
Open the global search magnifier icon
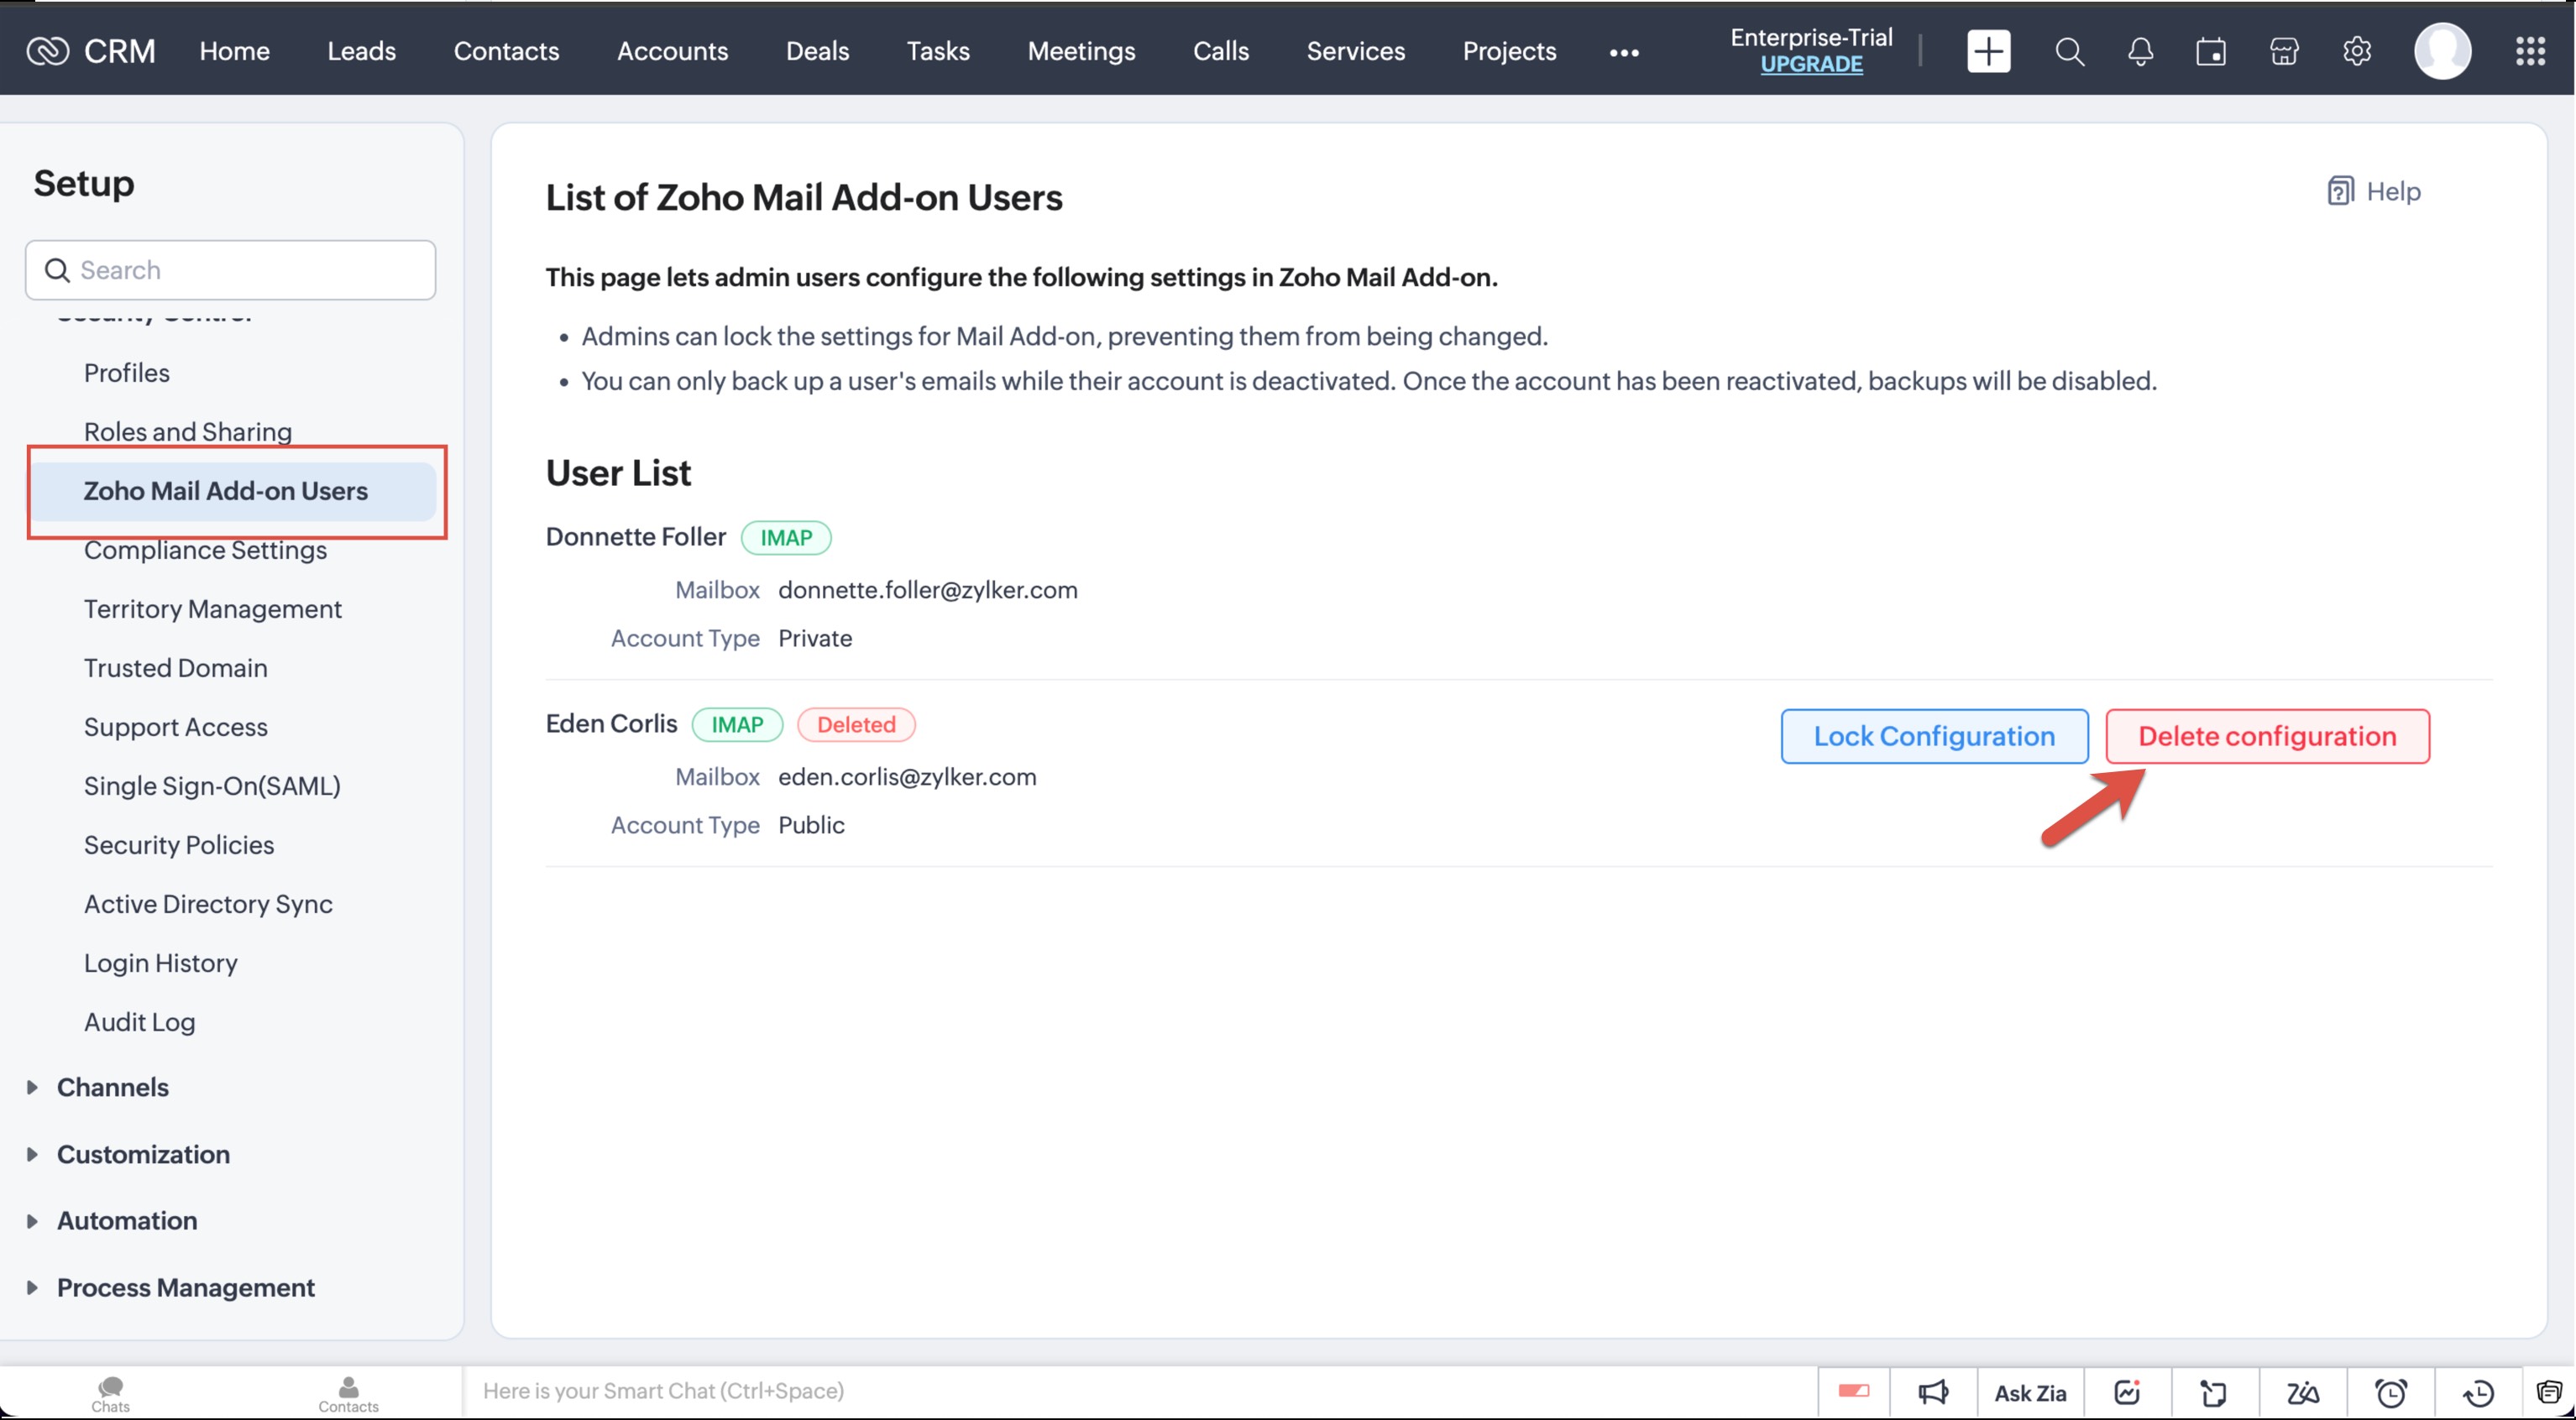click(2069, 51)
